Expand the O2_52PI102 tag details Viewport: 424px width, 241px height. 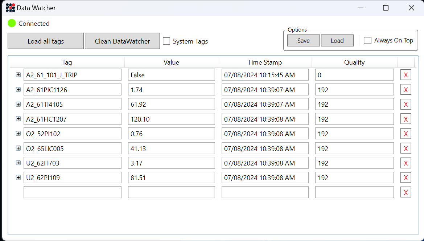click(18, 134)
